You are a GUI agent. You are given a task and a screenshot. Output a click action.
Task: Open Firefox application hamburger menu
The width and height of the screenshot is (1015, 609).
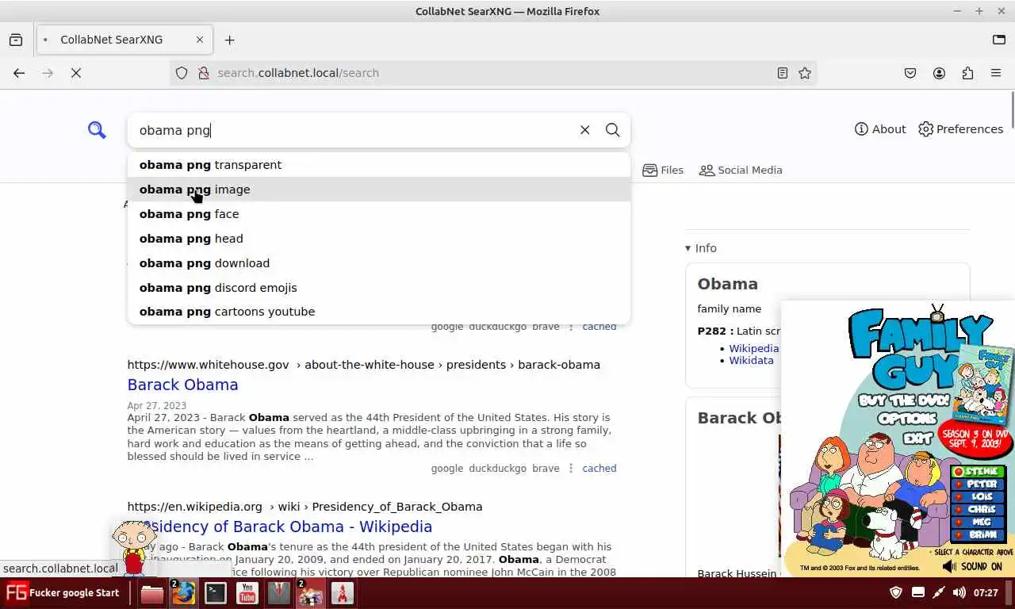click(996, 73)
